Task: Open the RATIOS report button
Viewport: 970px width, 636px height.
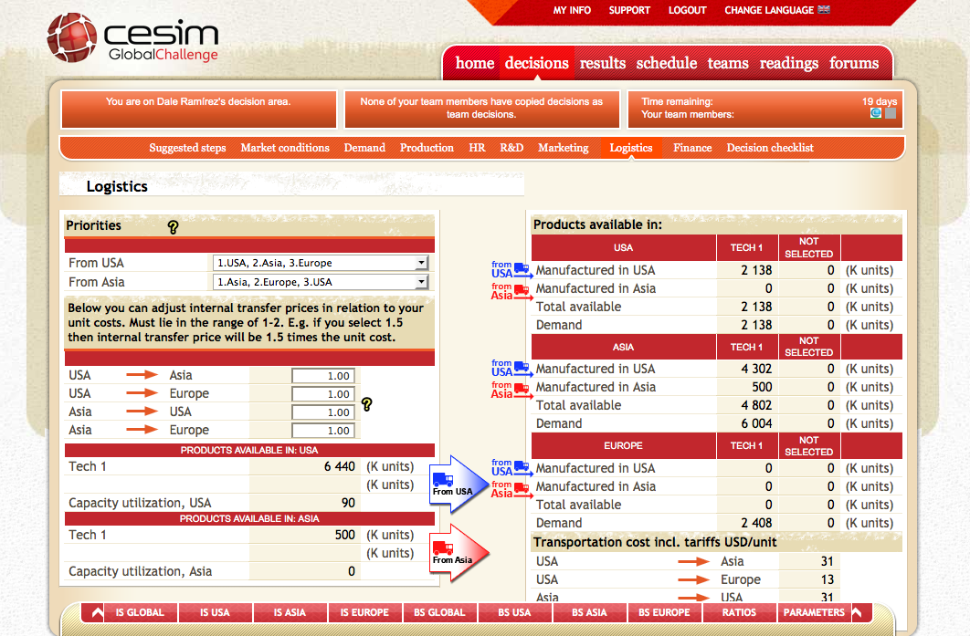Action: 739,612
